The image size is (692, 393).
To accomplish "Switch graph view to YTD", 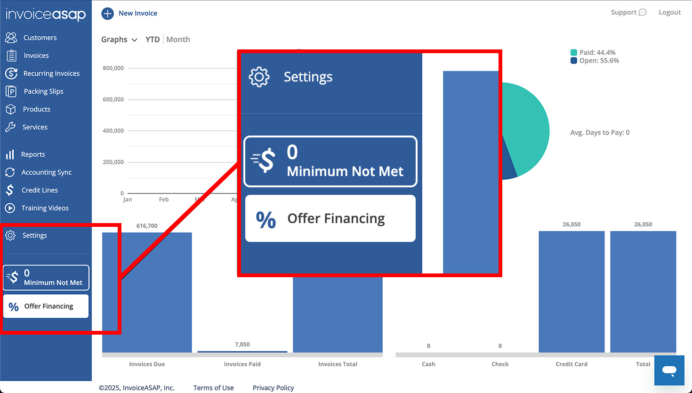I will click(x=153, y=40).
